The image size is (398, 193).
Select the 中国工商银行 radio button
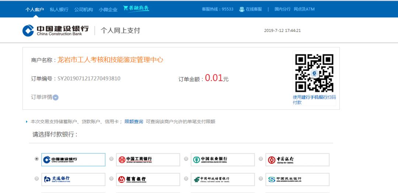(111, 159)
